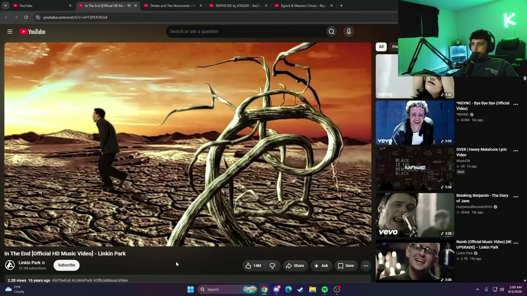Open Spotify from the taskbar
Viewport: 527px width, 296px height.
tap(325, 289)
